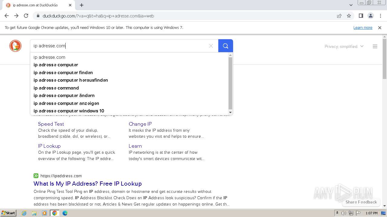
Task: Share this page icon in address bar
Action: coord(339,16)
